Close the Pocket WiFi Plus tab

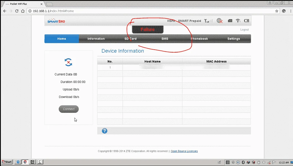[x=41, y=4]
